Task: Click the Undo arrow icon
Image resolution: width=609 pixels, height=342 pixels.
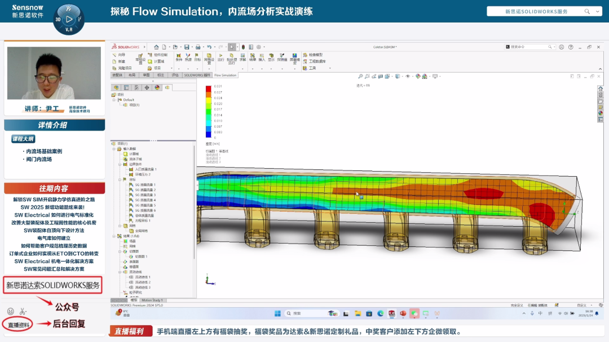Action: [x=209, y=47]
